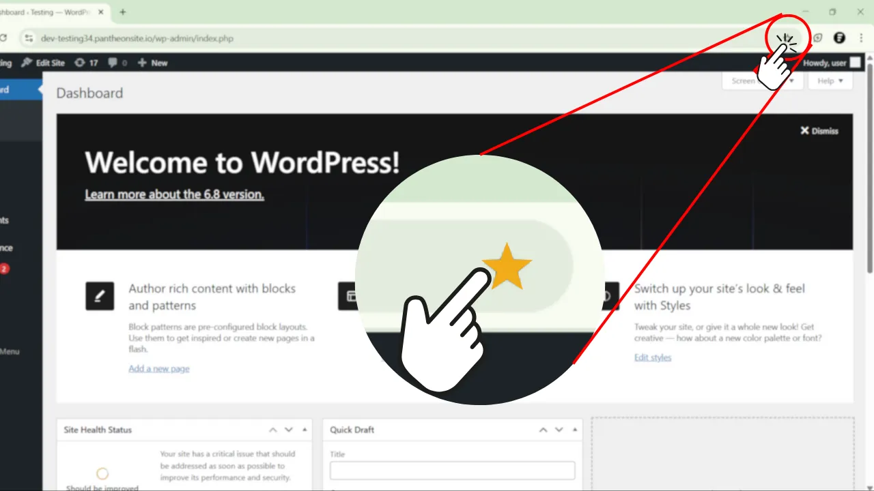Open the 17 pending updates

pos(86,63)
